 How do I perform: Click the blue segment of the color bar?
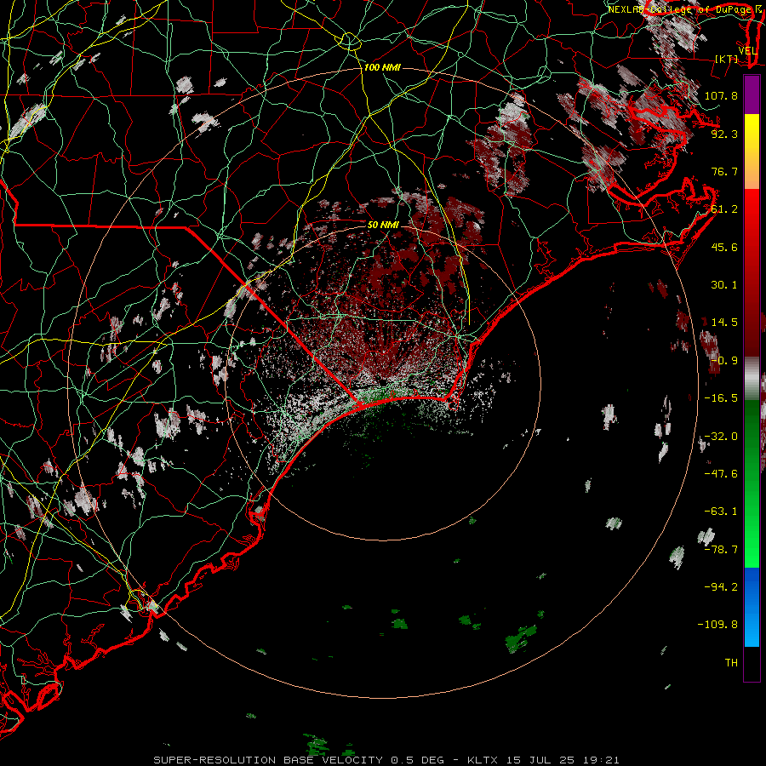752,607
